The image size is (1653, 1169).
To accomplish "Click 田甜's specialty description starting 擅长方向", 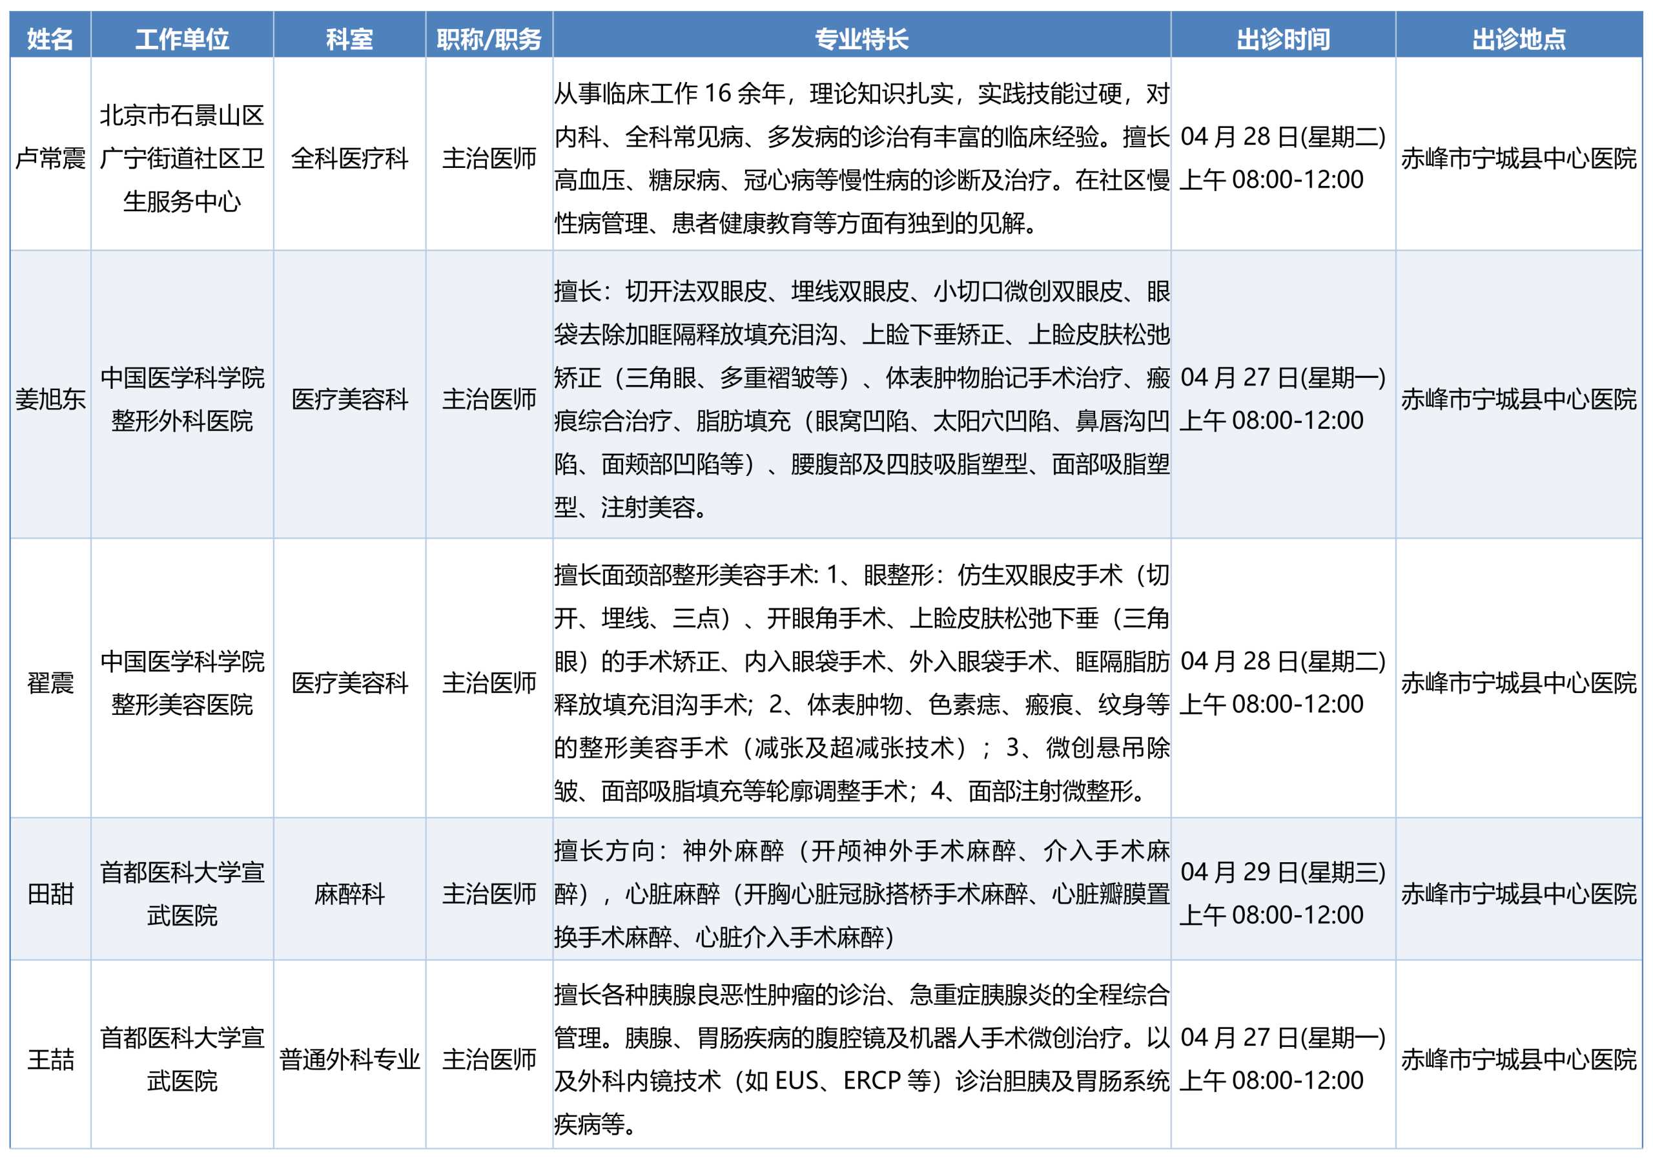I will (861, 893).
